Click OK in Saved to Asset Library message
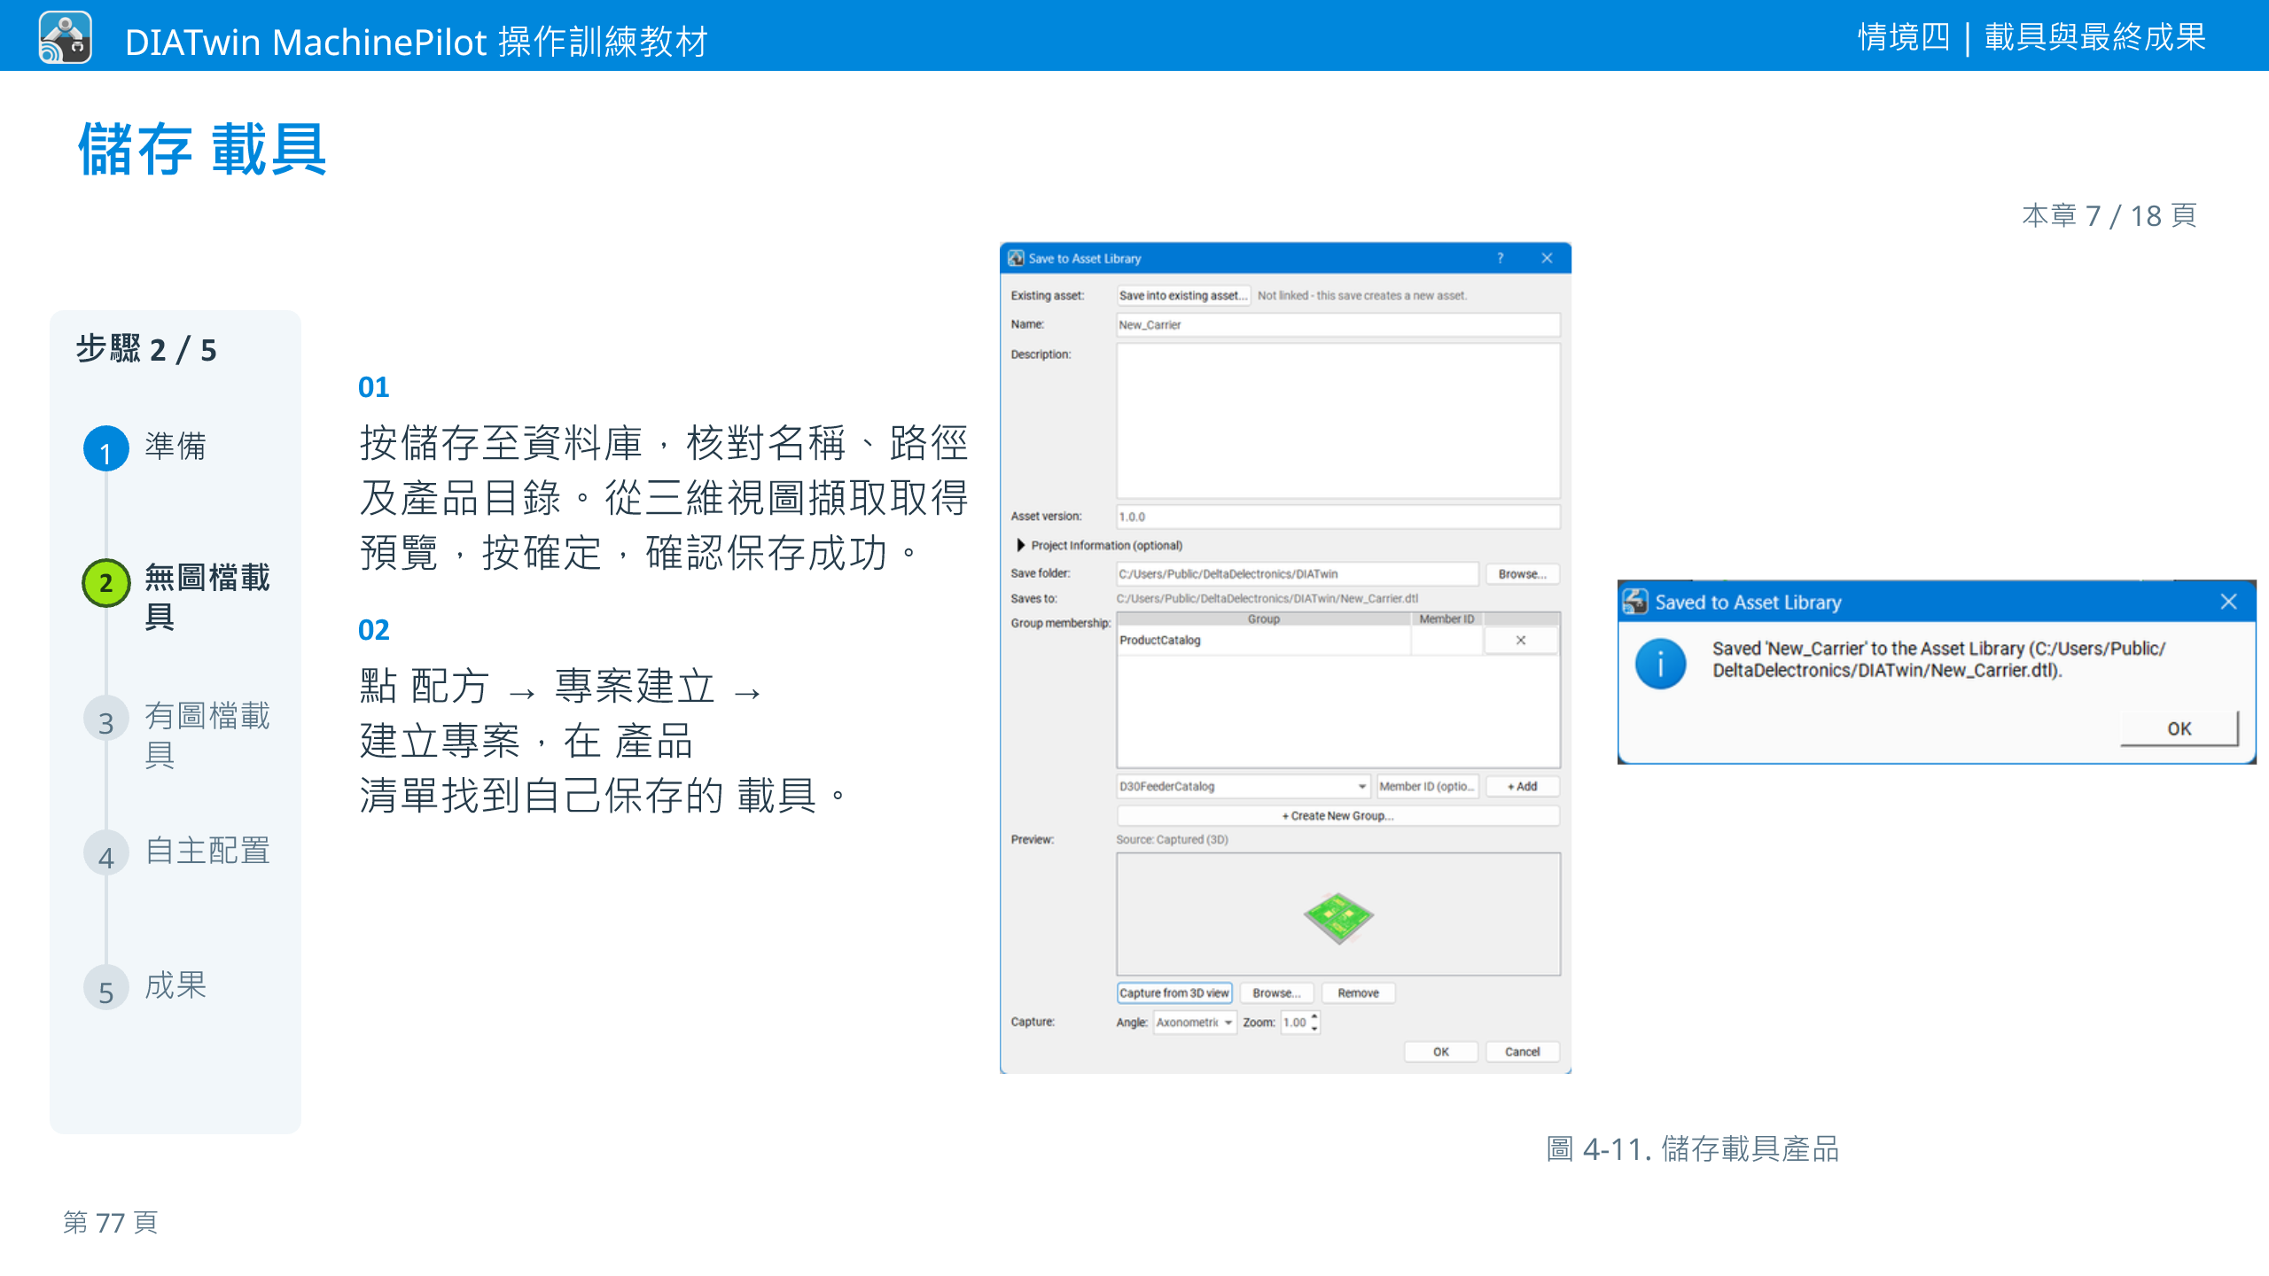The image size is (2269, 1276). pyautogui.click(x=2179, y=728)
